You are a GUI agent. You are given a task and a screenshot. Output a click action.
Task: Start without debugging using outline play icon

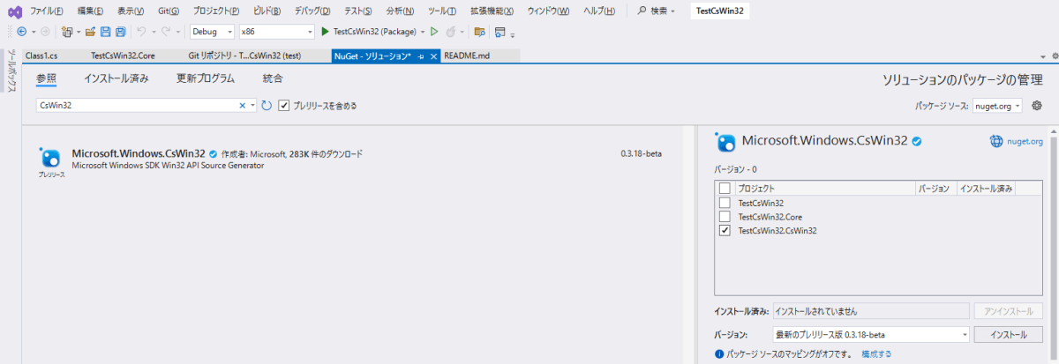click(434, 32)
